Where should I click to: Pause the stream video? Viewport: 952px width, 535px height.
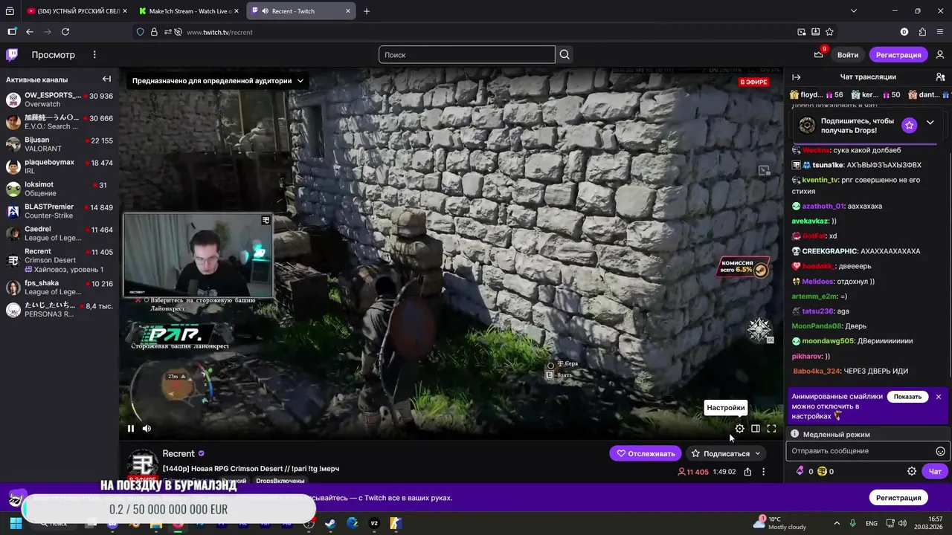click(x=131, y=428)
